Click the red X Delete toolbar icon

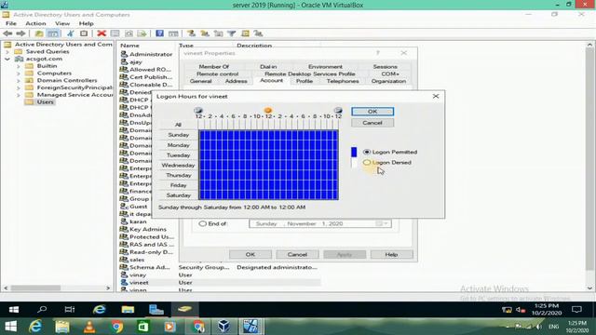[102, 33]
